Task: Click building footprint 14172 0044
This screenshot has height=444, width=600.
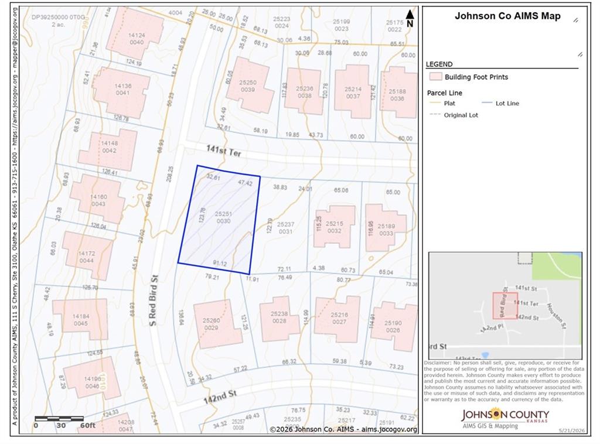Action: coord(87,255)
